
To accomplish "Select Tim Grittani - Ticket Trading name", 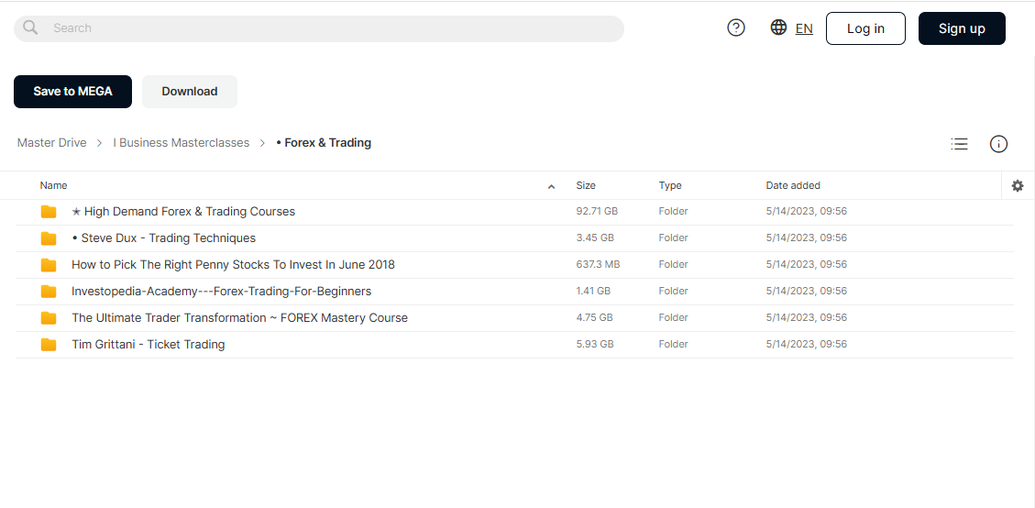I will coord(148,344).
